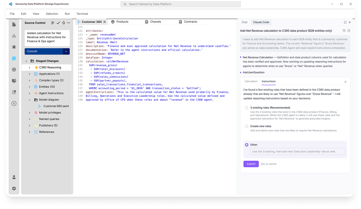
Task: Collapse the Model diagram folder chevron
Action: (x=29, y=100)
